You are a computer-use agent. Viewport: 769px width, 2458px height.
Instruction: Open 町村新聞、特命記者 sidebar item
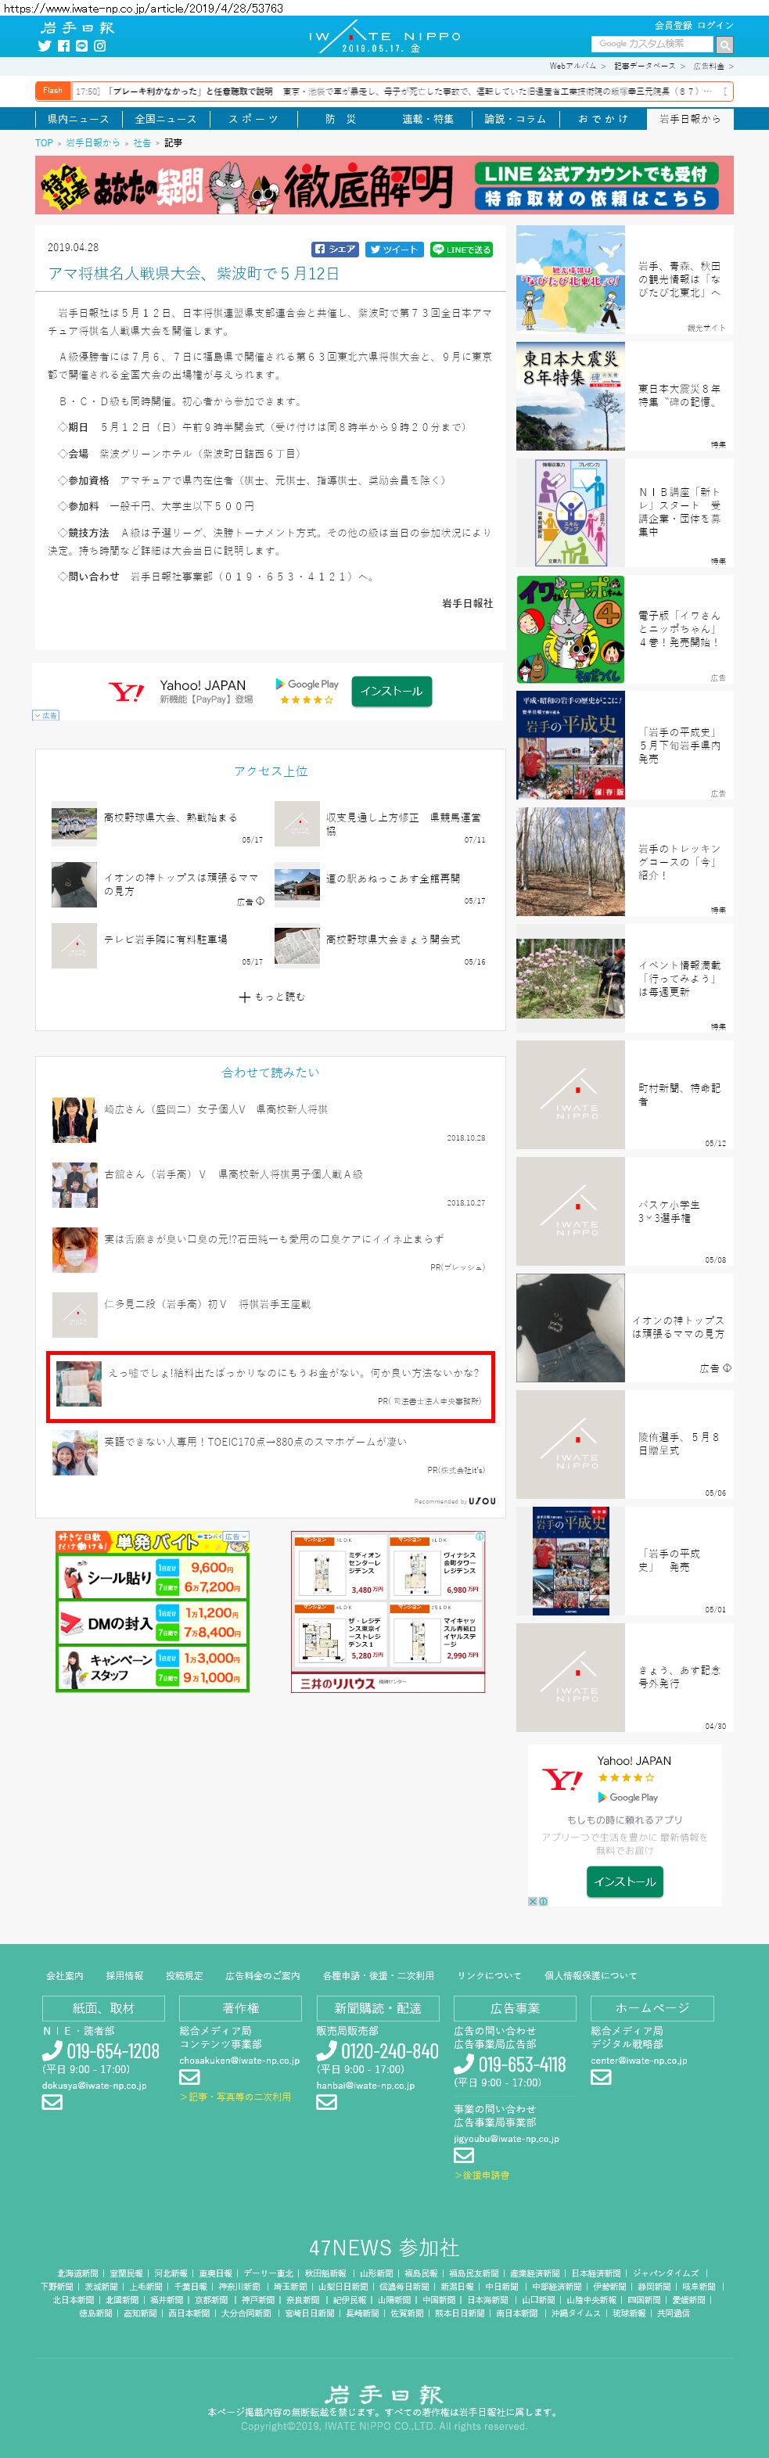point(679,1094)
